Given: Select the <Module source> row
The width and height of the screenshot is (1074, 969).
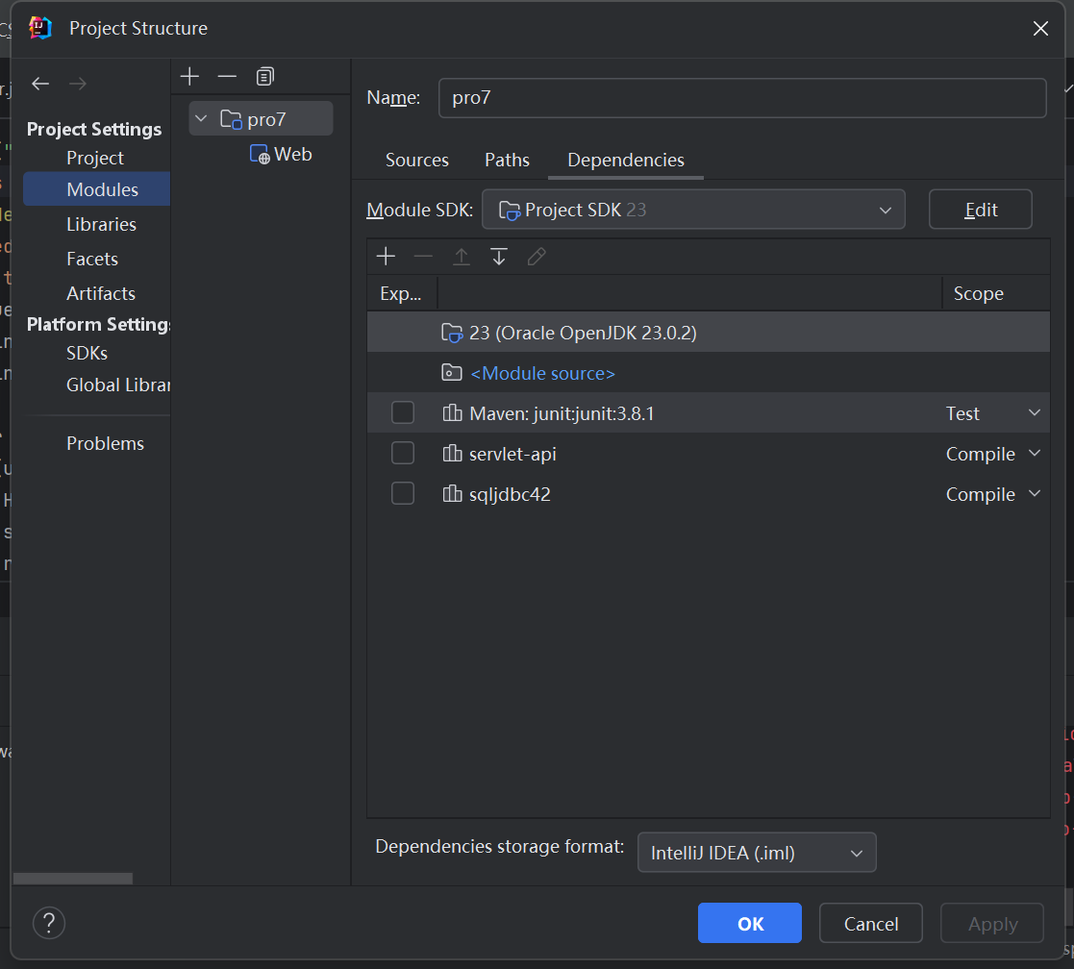Looking at the screenshot, I should coord(709,373).
